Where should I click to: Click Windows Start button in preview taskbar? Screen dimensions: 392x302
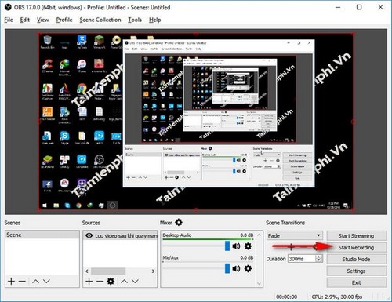[45, 206]
